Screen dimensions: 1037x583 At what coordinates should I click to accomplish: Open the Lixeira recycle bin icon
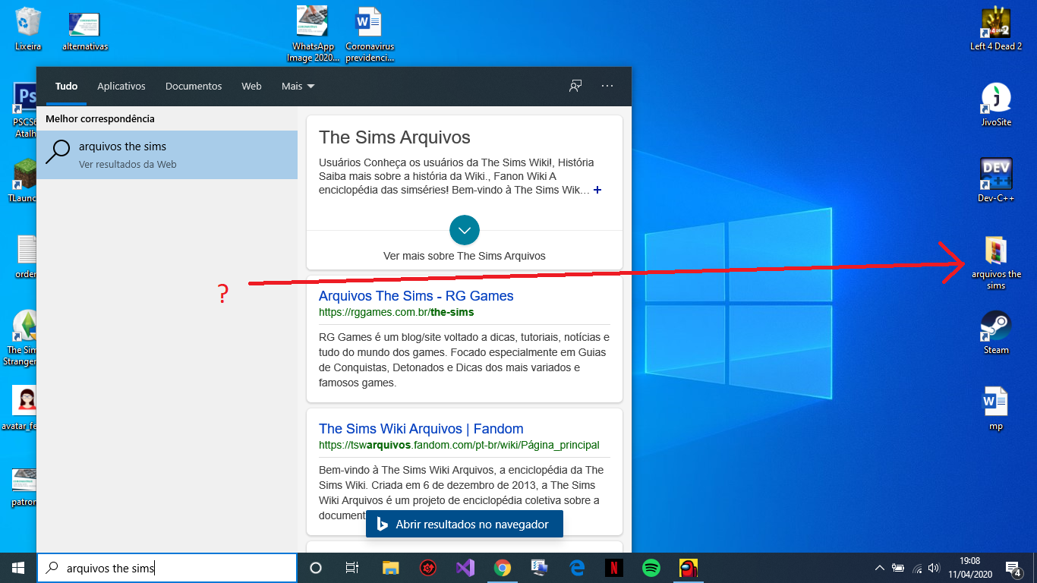pos(28,29)
